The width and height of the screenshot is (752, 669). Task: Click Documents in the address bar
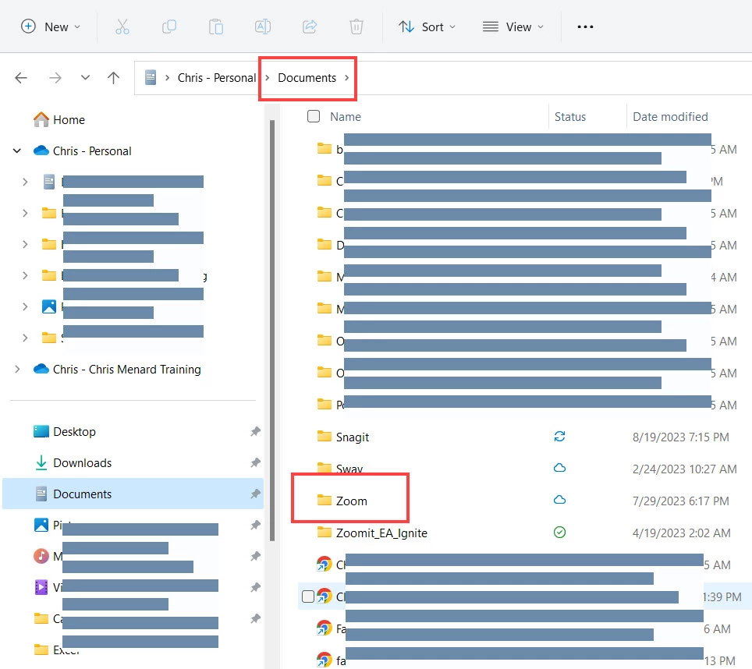coord(307,78)
